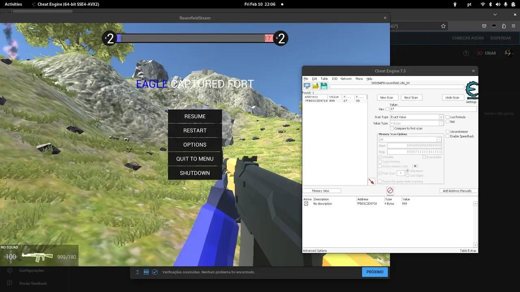Save the current cheat table
Screen dimensions: 520x292
324,86
